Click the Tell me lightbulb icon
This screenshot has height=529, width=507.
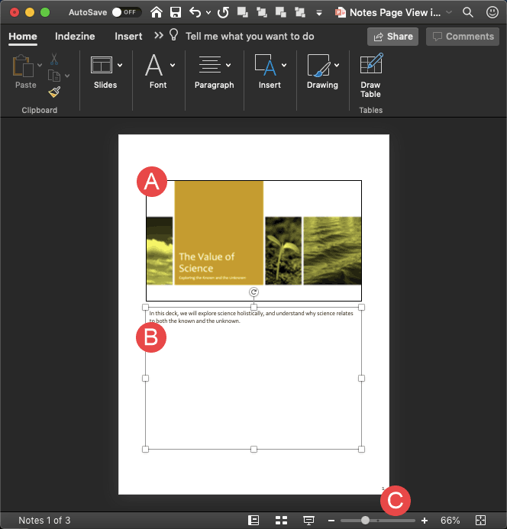pos(173,35)
